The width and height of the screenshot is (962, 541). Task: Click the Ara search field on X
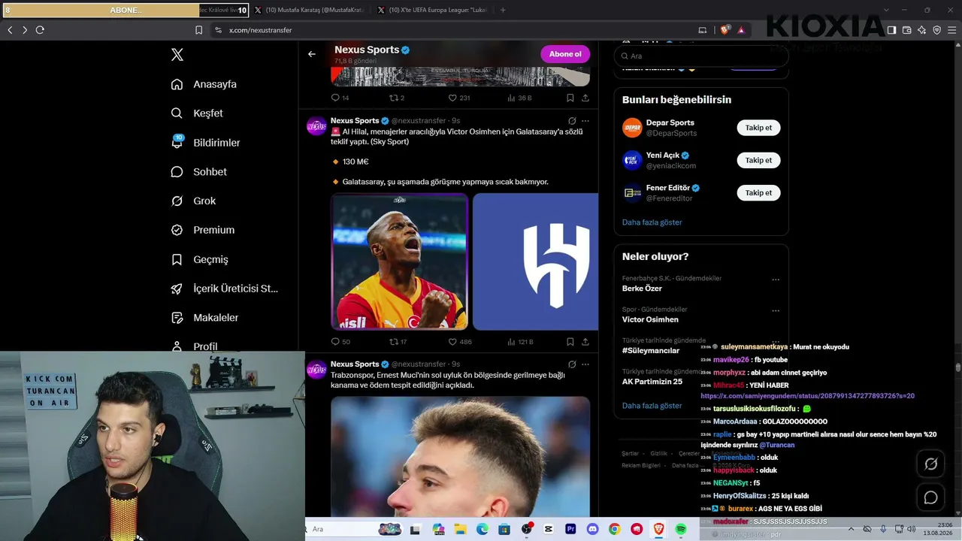click(701, 56)
